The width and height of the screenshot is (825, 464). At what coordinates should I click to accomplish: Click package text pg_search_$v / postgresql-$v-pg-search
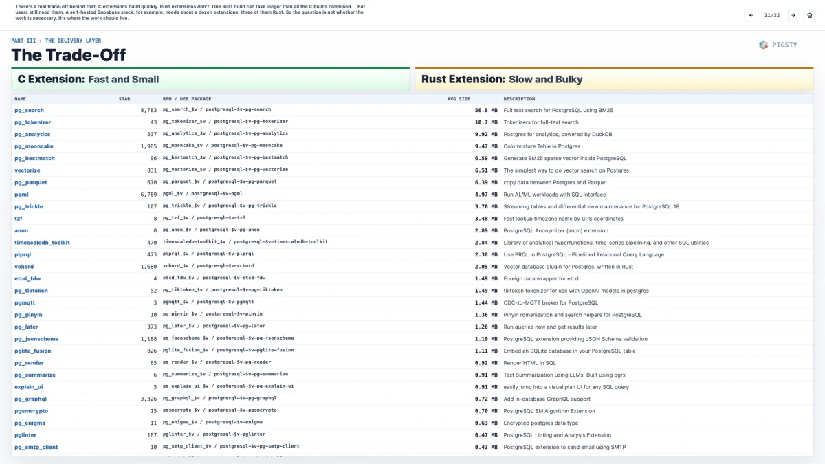point(217,109)
